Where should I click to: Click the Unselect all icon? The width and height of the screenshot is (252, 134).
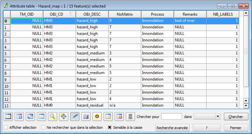click(8, 117)
